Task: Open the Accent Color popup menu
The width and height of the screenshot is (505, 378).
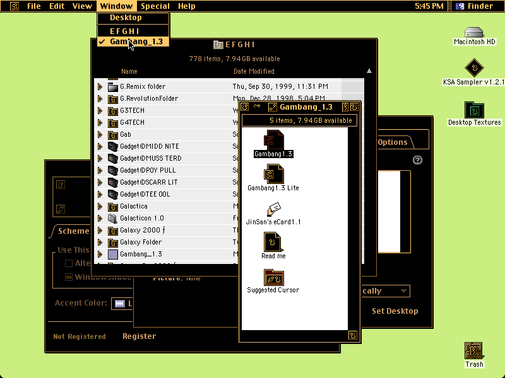Action: 122,304
